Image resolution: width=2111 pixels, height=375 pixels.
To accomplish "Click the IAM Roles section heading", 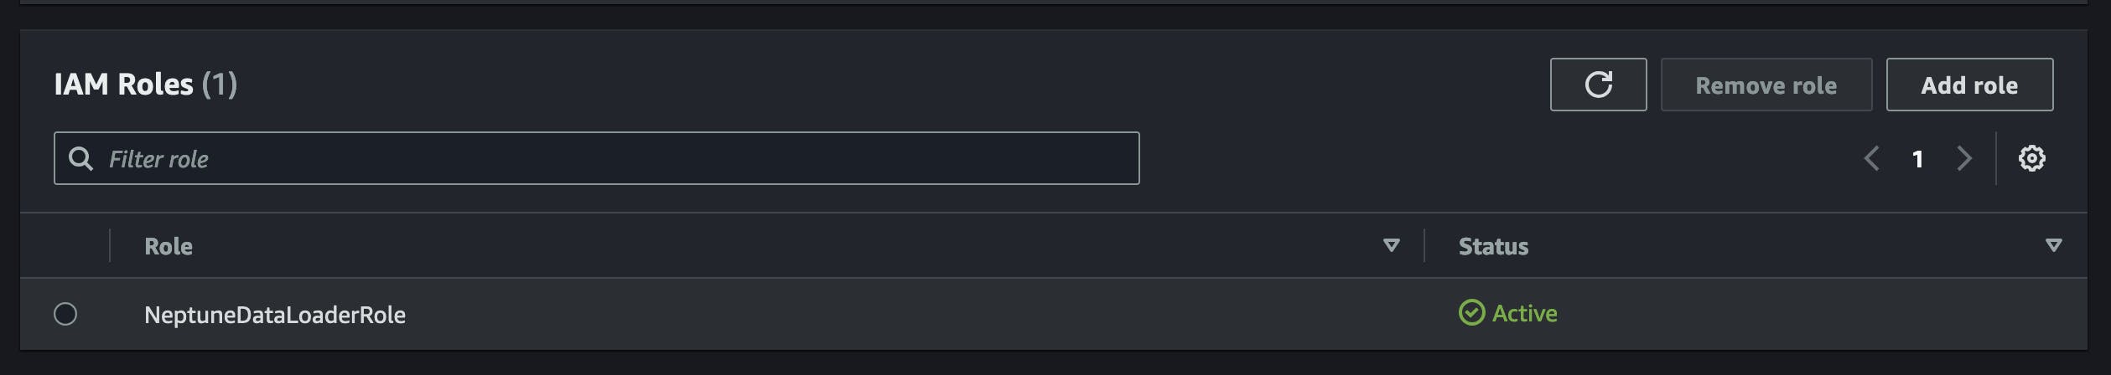I will 123,85.
